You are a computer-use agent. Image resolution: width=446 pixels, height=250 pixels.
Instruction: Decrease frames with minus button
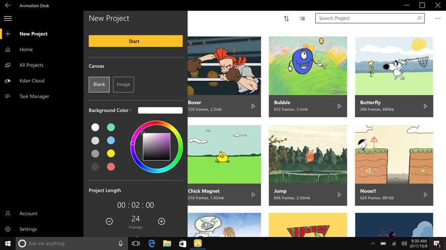tap(109, 221)
